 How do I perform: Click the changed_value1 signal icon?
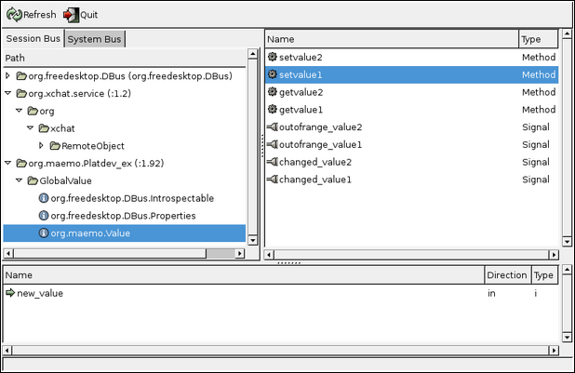tap(272, 180)
